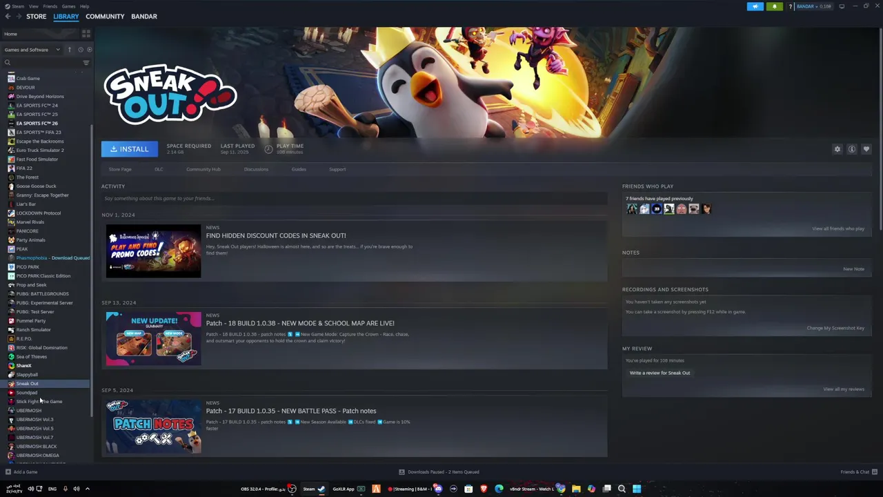Click New Note in Notes
The height and width of the screenshot is (497, 883).
click(853, 269)
